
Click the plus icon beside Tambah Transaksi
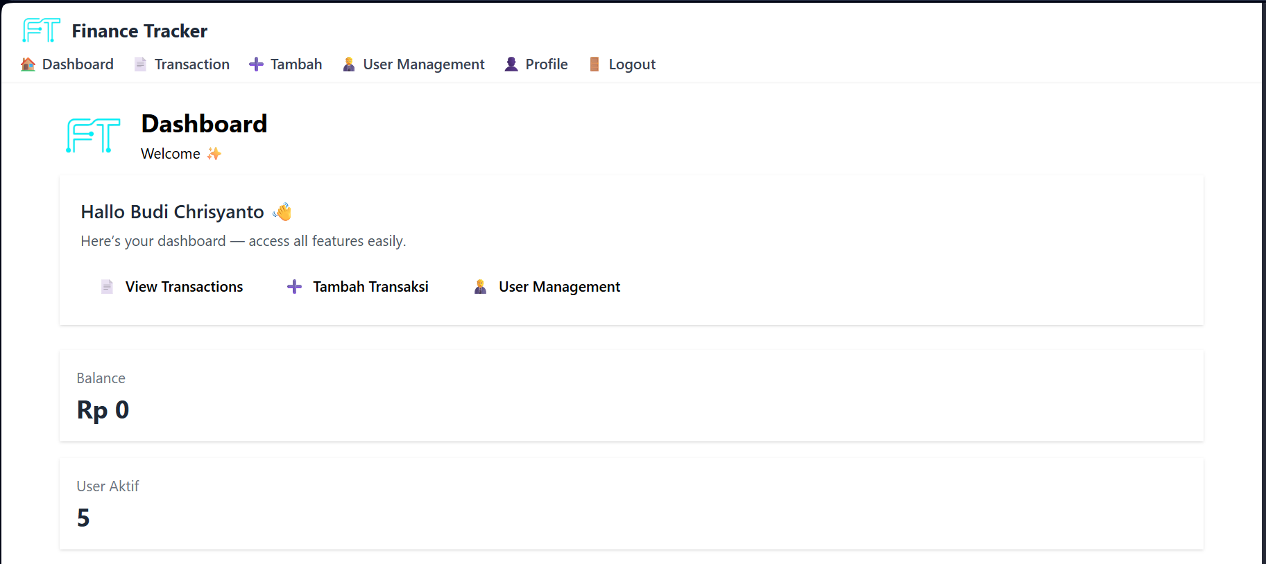click(294, 287)
